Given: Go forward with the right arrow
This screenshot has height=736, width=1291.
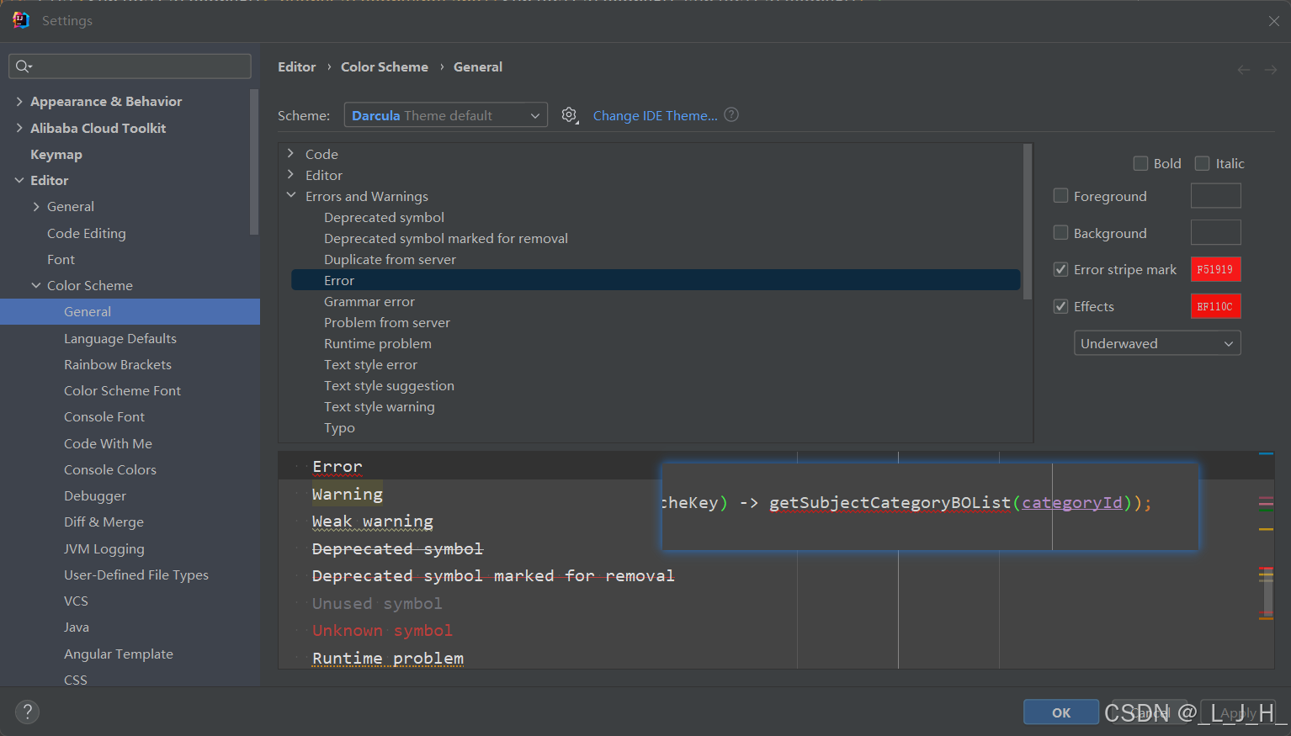Looking at the screenshot, I should point(1270,70).
